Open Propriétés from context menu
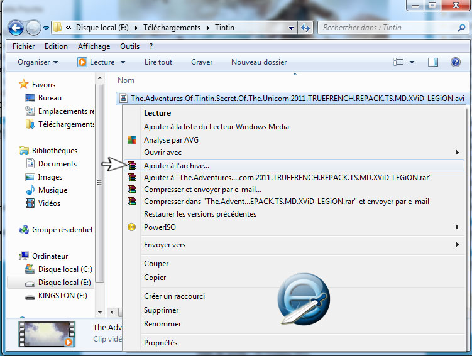 pos(294,343)
